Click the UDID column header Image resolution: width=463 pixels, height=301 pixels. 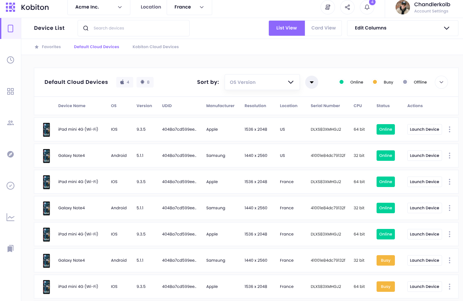point(167,106)
